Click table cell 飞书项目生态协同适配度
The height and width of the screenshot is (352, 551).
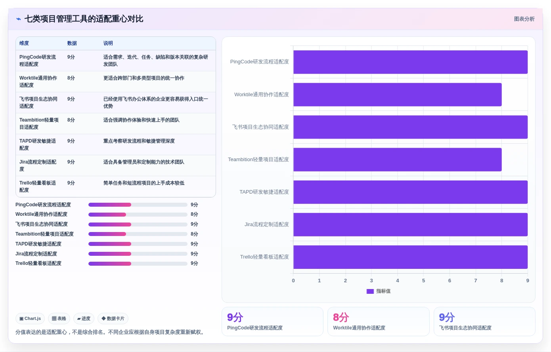[39, 103]
